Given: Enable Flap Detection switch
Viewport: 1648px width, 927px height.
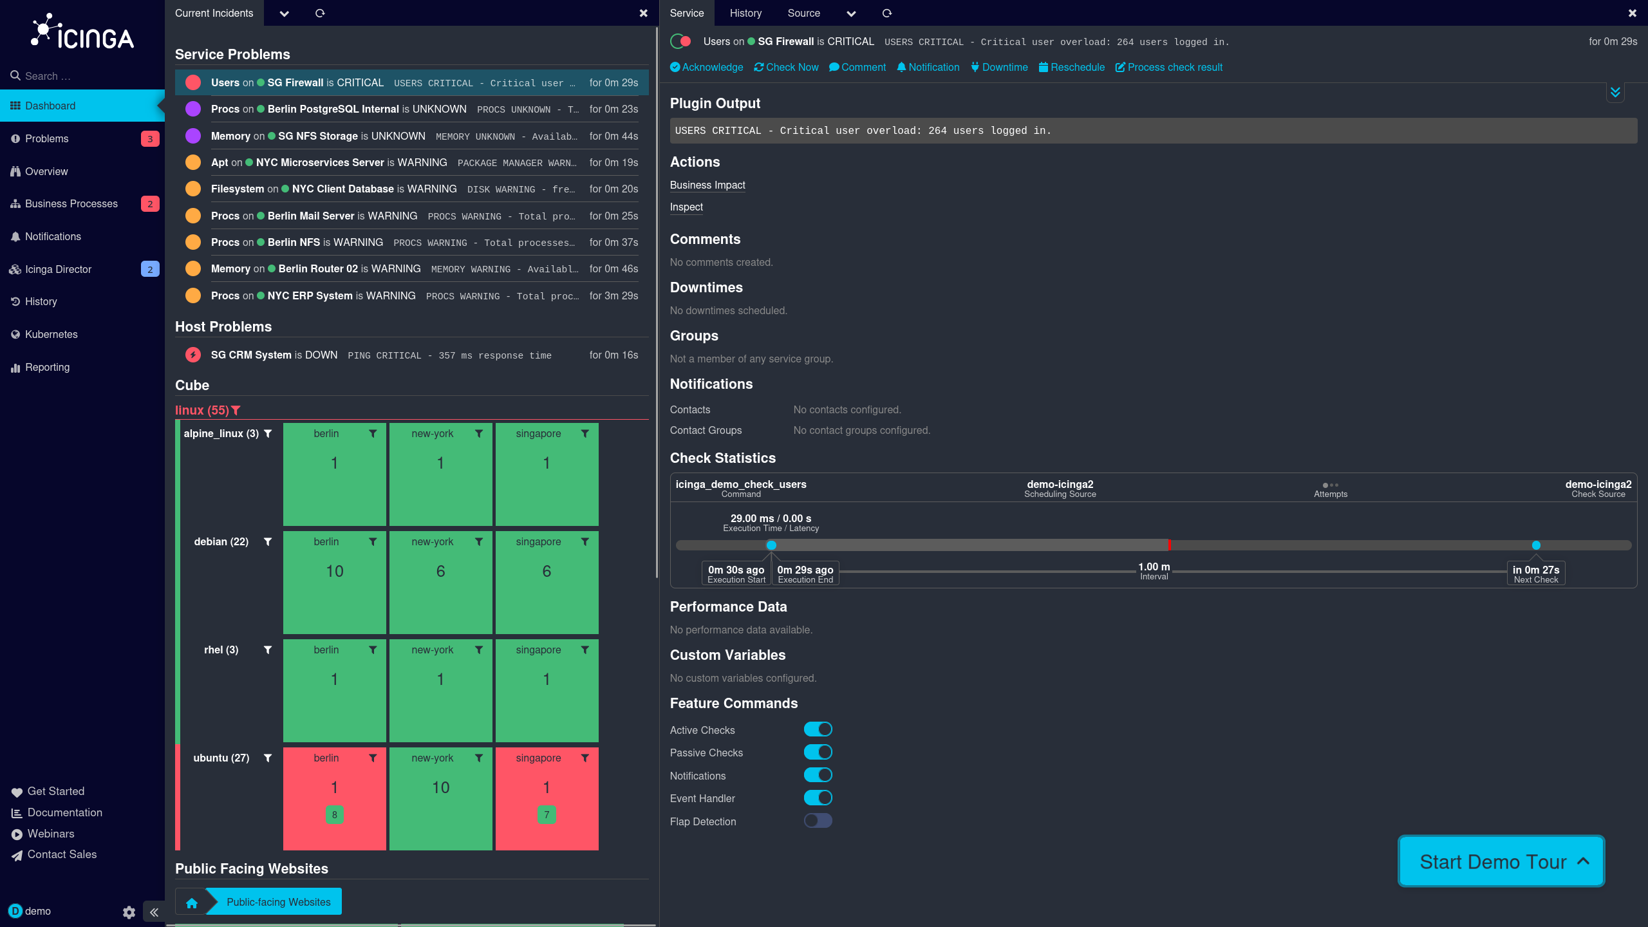Looking at the screenshot, I should [x=818, y=821].
